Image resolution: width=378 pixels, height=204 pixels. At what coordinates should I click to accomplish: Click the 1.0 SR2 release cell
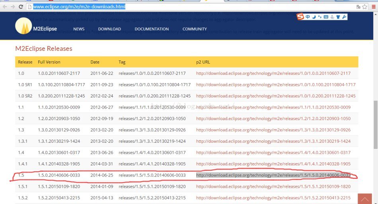[25, 96]
